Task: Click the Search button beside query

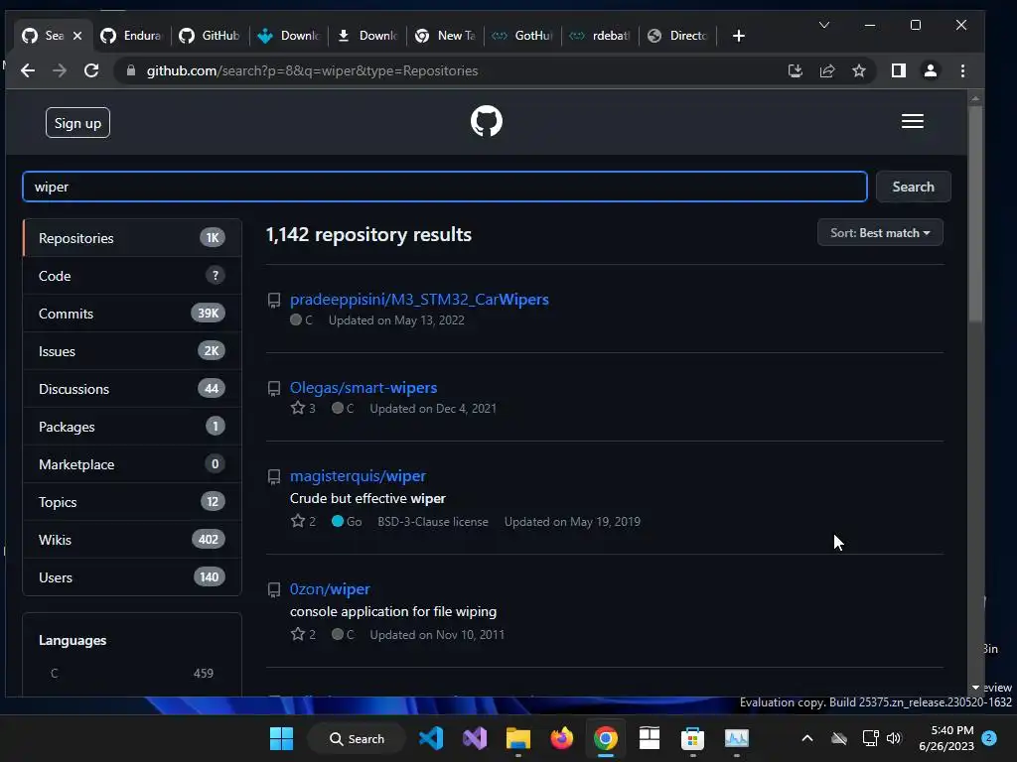Action: (x=914, y=187)
